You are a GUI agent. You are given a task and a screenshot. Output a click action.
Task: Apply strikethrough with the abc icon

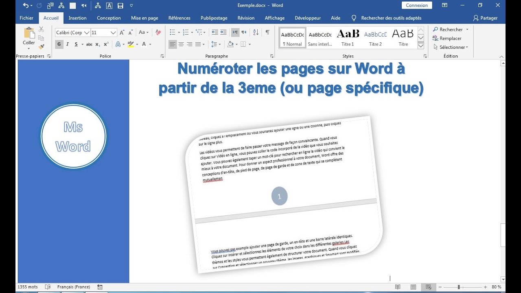(89, 44)
